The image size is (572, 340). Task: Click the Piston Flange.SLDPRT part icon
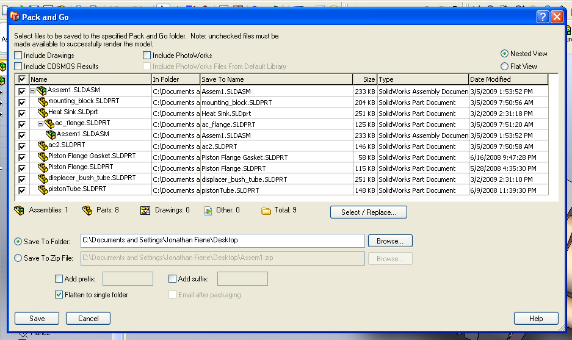pos(42,167)
